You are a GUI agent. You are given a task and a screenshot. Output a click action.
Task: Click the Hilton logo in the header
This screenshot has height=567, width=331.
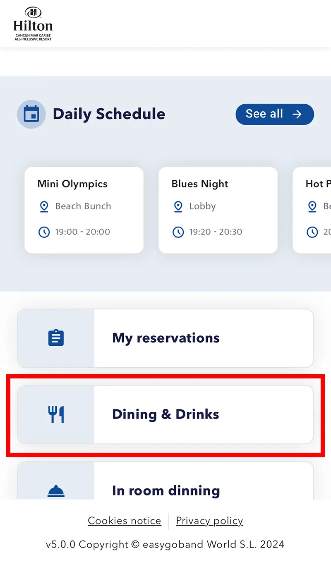coord(33,24)
